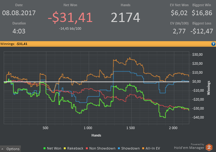The image size is (216, 152).
Task: Click the EV (bb/100) value 2,77
Action: 179,31
